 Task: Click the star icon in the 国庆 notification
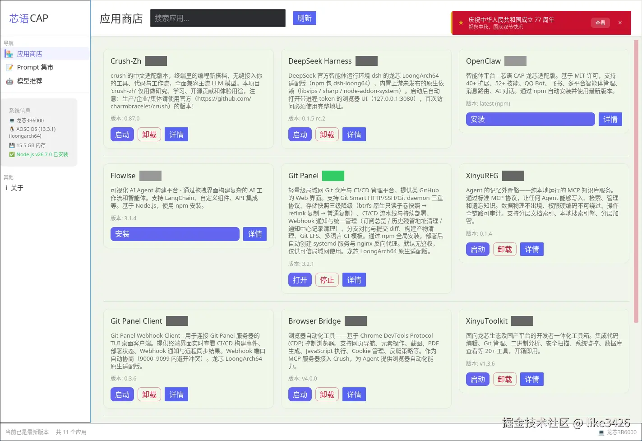tap(461, 23)
